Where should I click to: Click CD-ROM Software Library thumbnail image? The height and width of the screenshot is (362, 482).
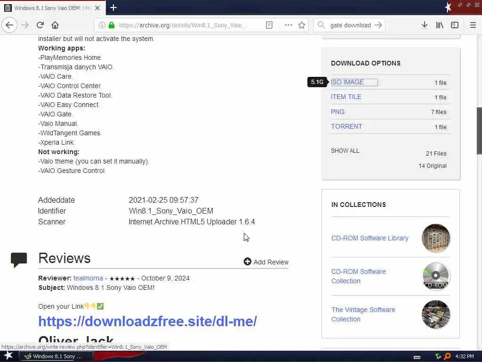point(436,238)
